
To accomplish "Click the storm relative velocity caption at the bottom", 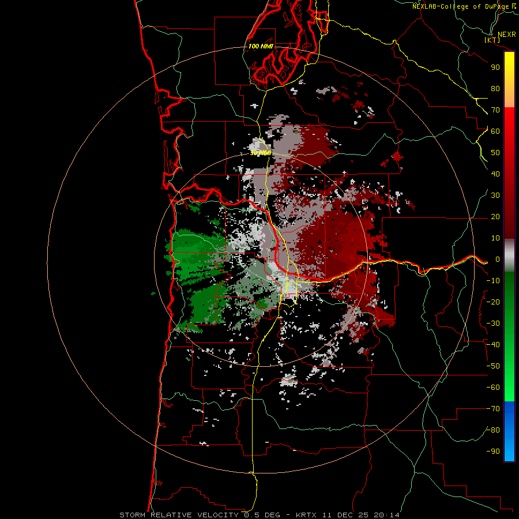I will 259,515.
